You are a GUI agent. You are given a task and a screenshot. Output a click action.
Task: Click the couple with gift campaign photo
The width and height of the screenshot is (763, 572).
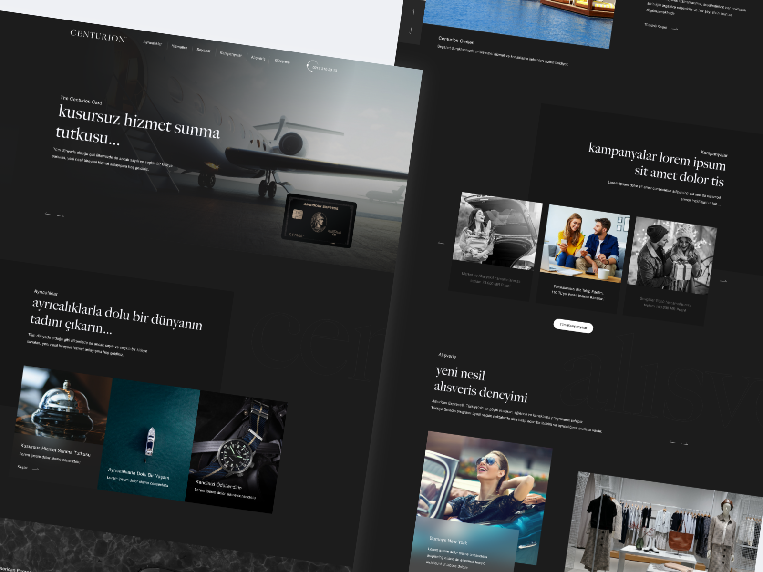pos(671,255)
